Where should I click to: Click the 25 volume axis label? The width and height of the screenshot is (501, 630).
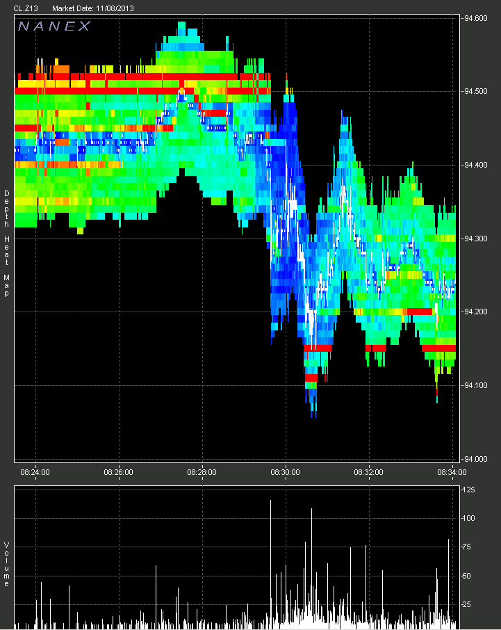tap(467, 604)
